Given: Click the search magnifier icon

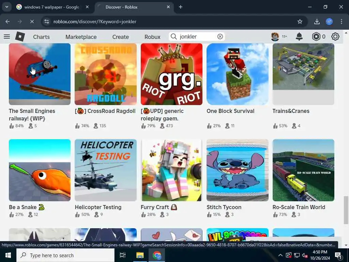Looking at the screenshot, I should click(174, 37).
